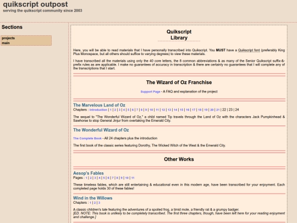Screen dimensions: 297x223
Task: Open Aesop's Fables page 10
Action: click(x=127, y=178)
